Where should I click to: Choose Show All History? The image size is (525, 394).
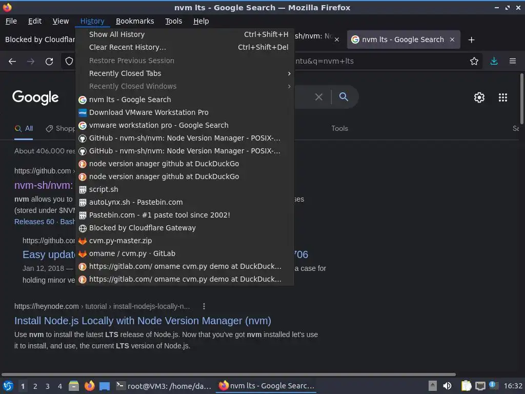[x=185, y=34]
